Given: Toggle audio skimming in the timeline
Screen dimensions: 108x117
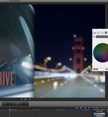Looking at the screenshot, I should click(81, 108).
